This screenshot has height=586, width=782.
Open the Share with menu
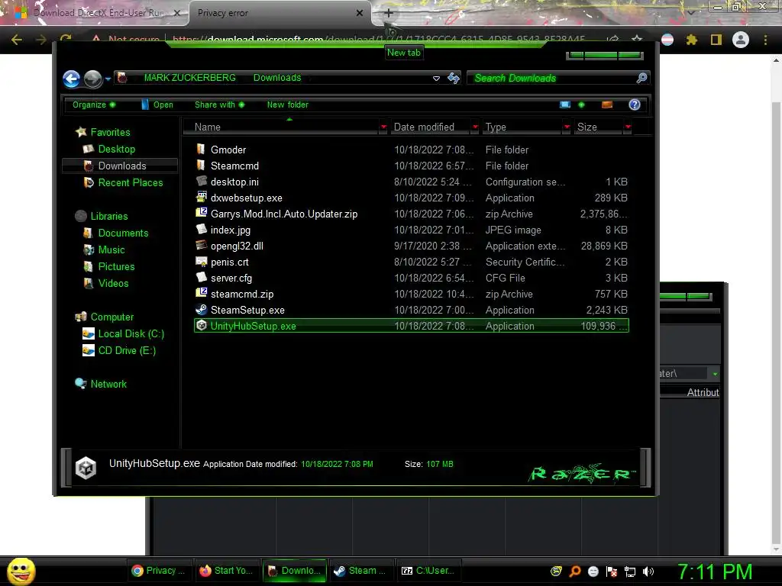click(219, 105)
